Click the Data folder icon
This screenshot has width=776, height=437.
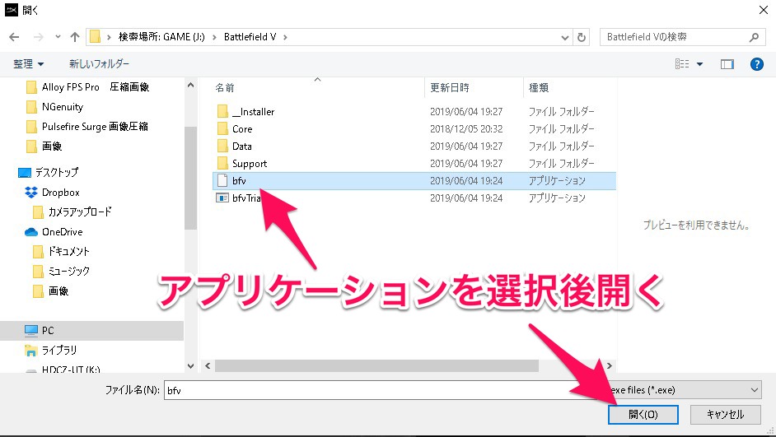click(222, 146)
